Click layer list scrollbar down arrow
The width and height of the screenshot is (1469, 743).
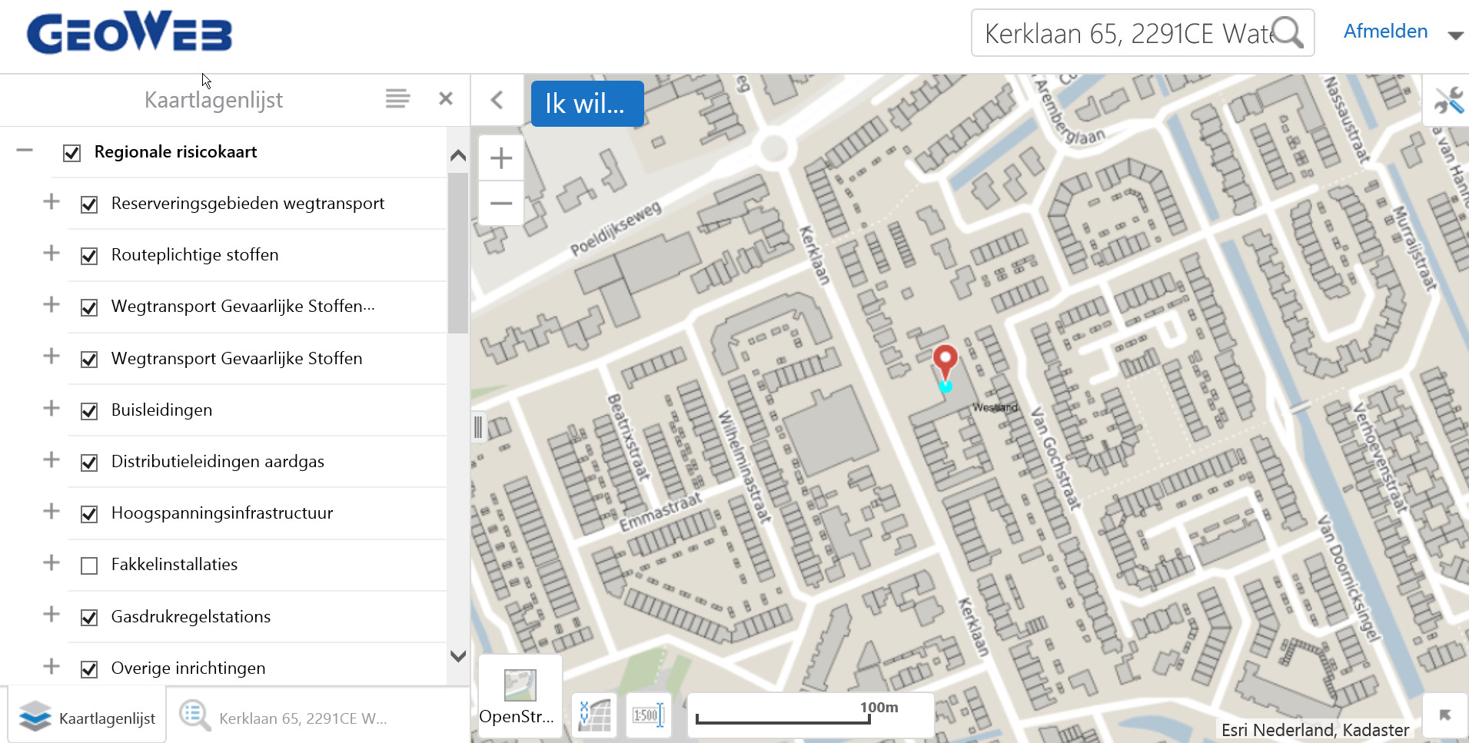click(458, 656)
